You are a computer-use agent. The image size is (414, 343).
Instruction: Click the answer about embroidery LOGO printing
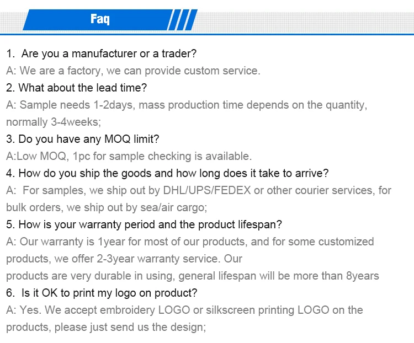point(184,310)
